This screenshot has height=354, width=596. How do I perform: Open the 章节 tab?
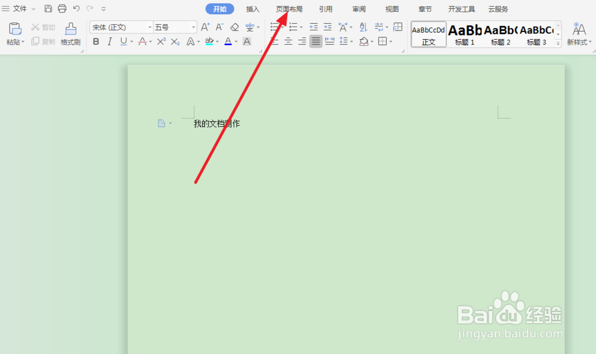point(425,9)
